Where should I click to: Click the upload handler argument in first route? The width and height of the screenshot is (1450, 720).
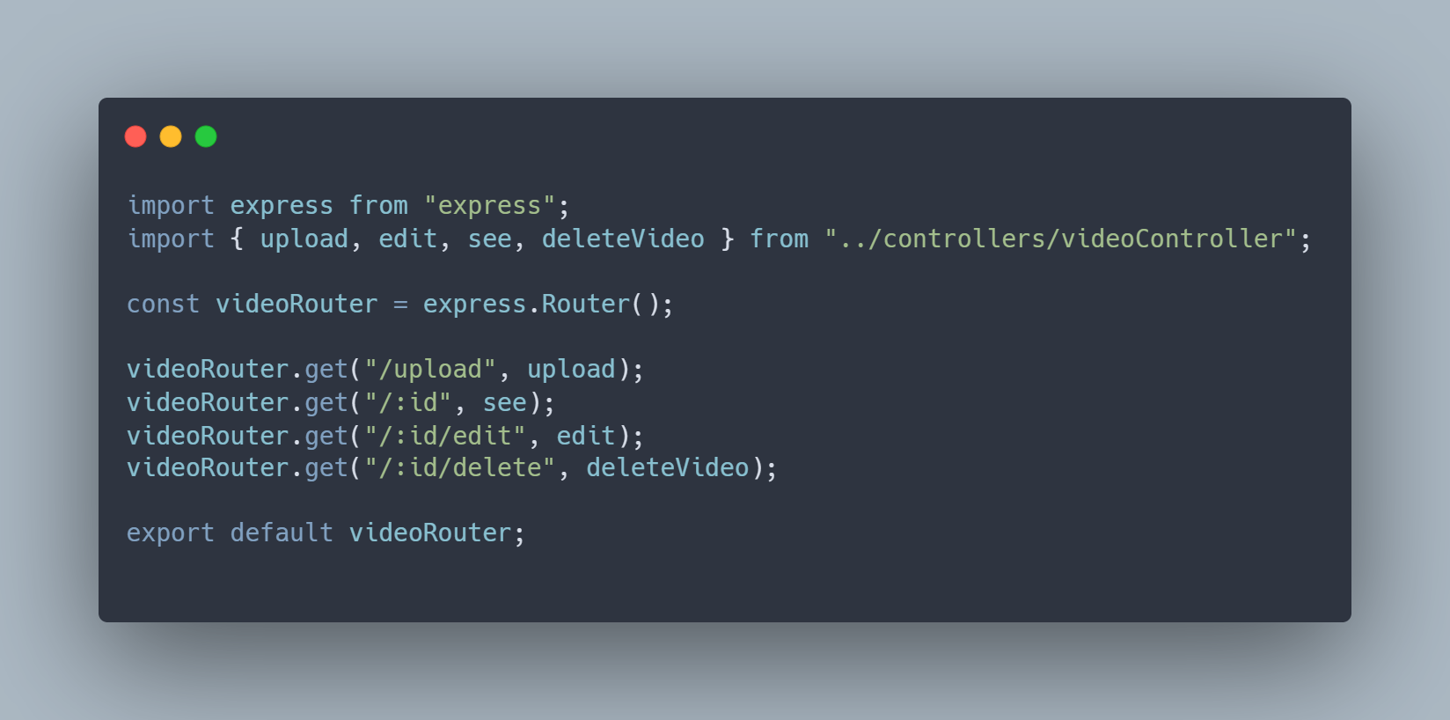pos(571,370)
